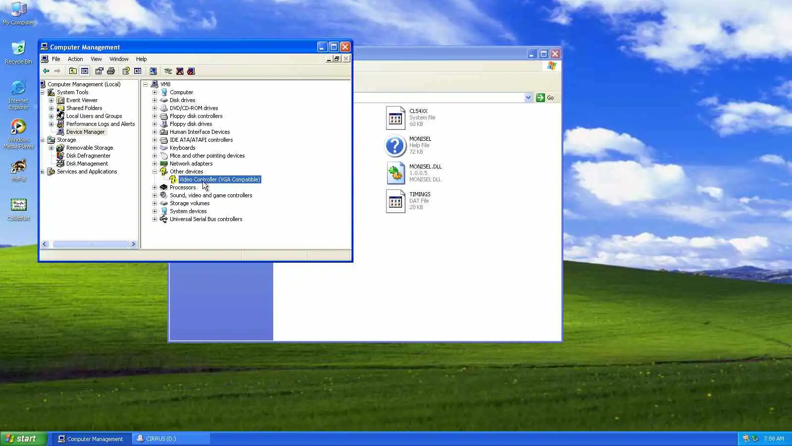Select the Recycle Bin desktop icon
The height and width of the screenshot is (446, 792).
pos(18,53)
